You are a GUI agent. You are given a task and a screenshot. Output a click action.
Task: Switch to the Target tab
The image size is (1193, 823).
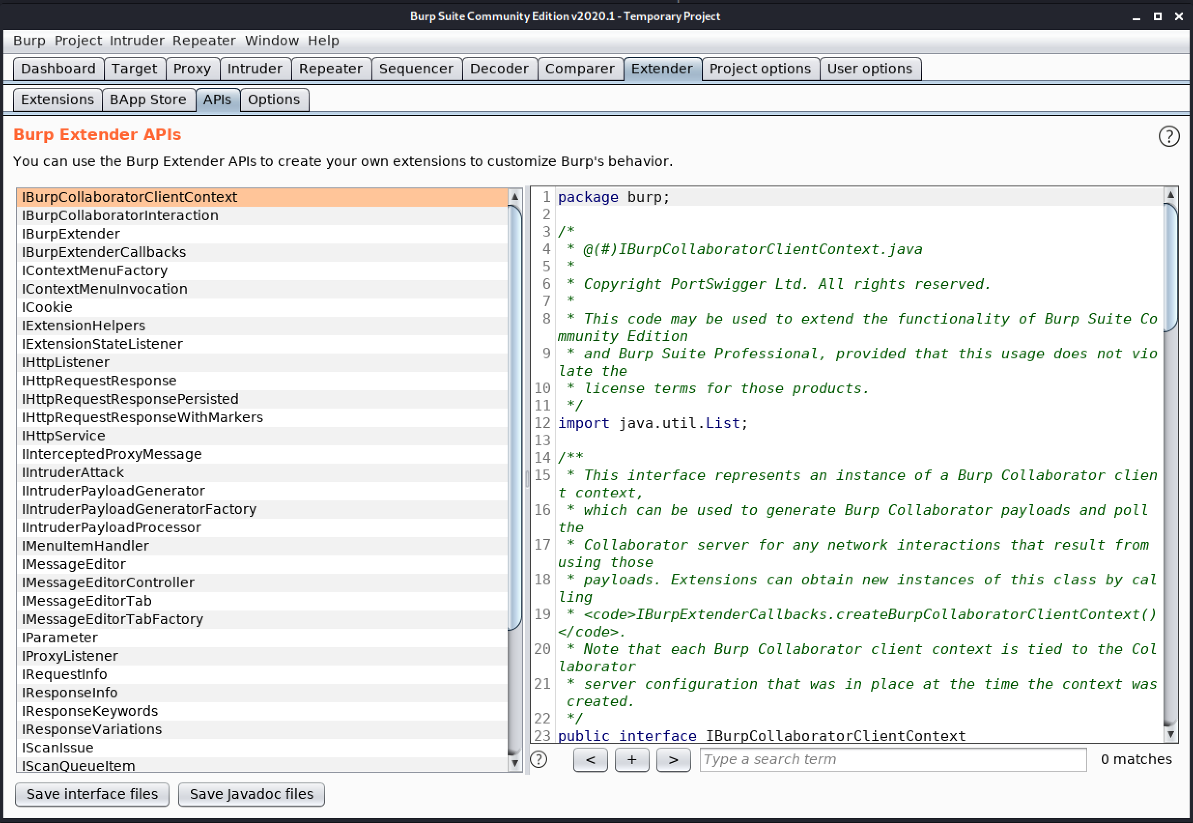(134, 69)
